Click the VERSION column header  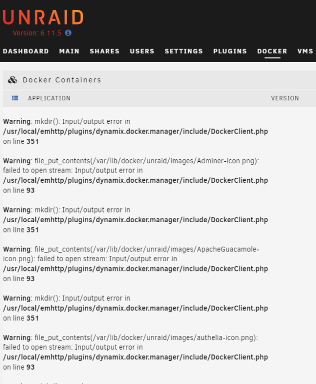(285, 98)
